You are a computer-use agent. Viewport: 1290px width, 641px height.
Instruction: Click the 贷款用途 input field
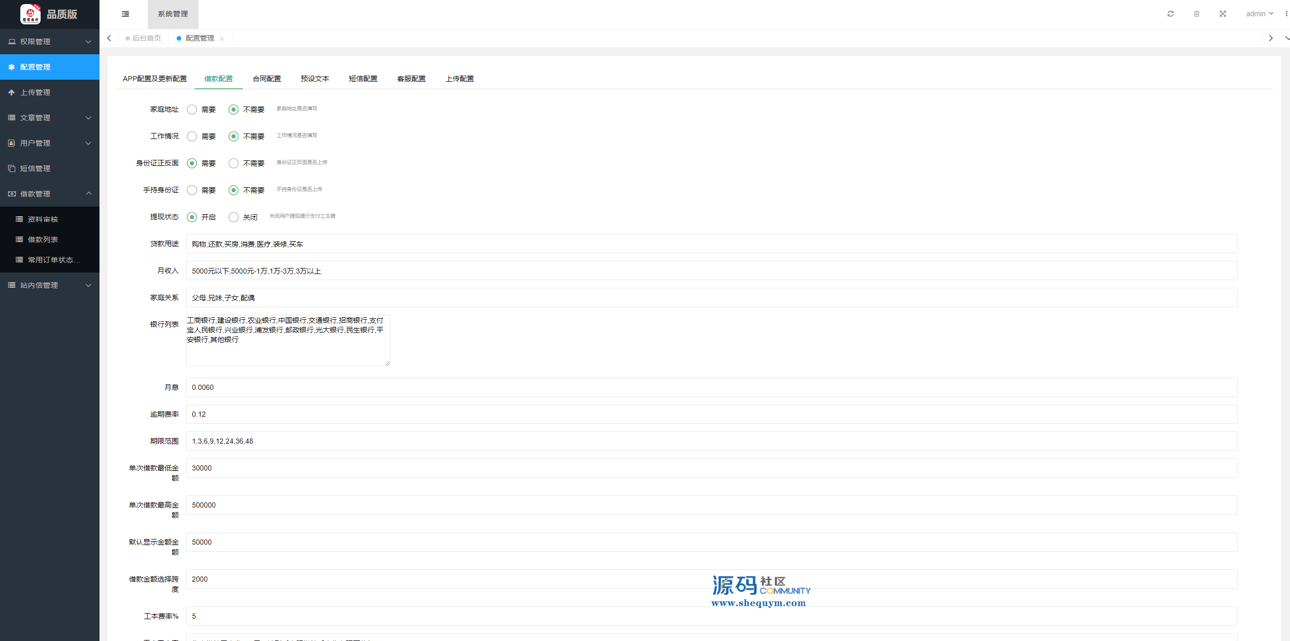pyautogui.click(x=712, y=244)
